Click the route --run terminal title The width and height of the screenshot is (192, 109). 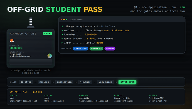coord(76,19)
